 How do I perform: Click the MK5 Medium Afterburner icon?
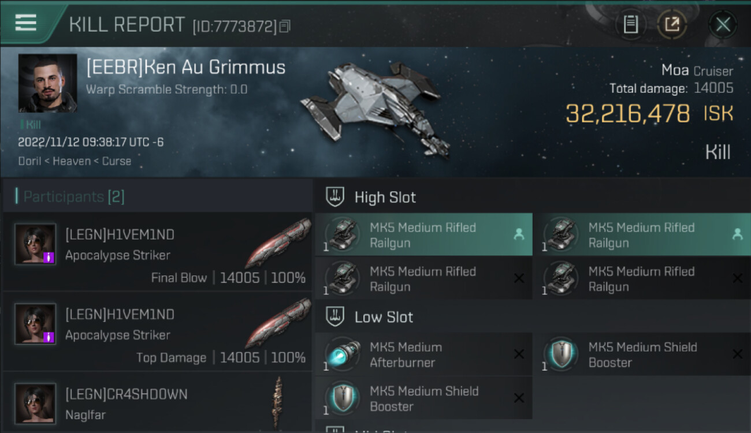[x=342, y=354]
